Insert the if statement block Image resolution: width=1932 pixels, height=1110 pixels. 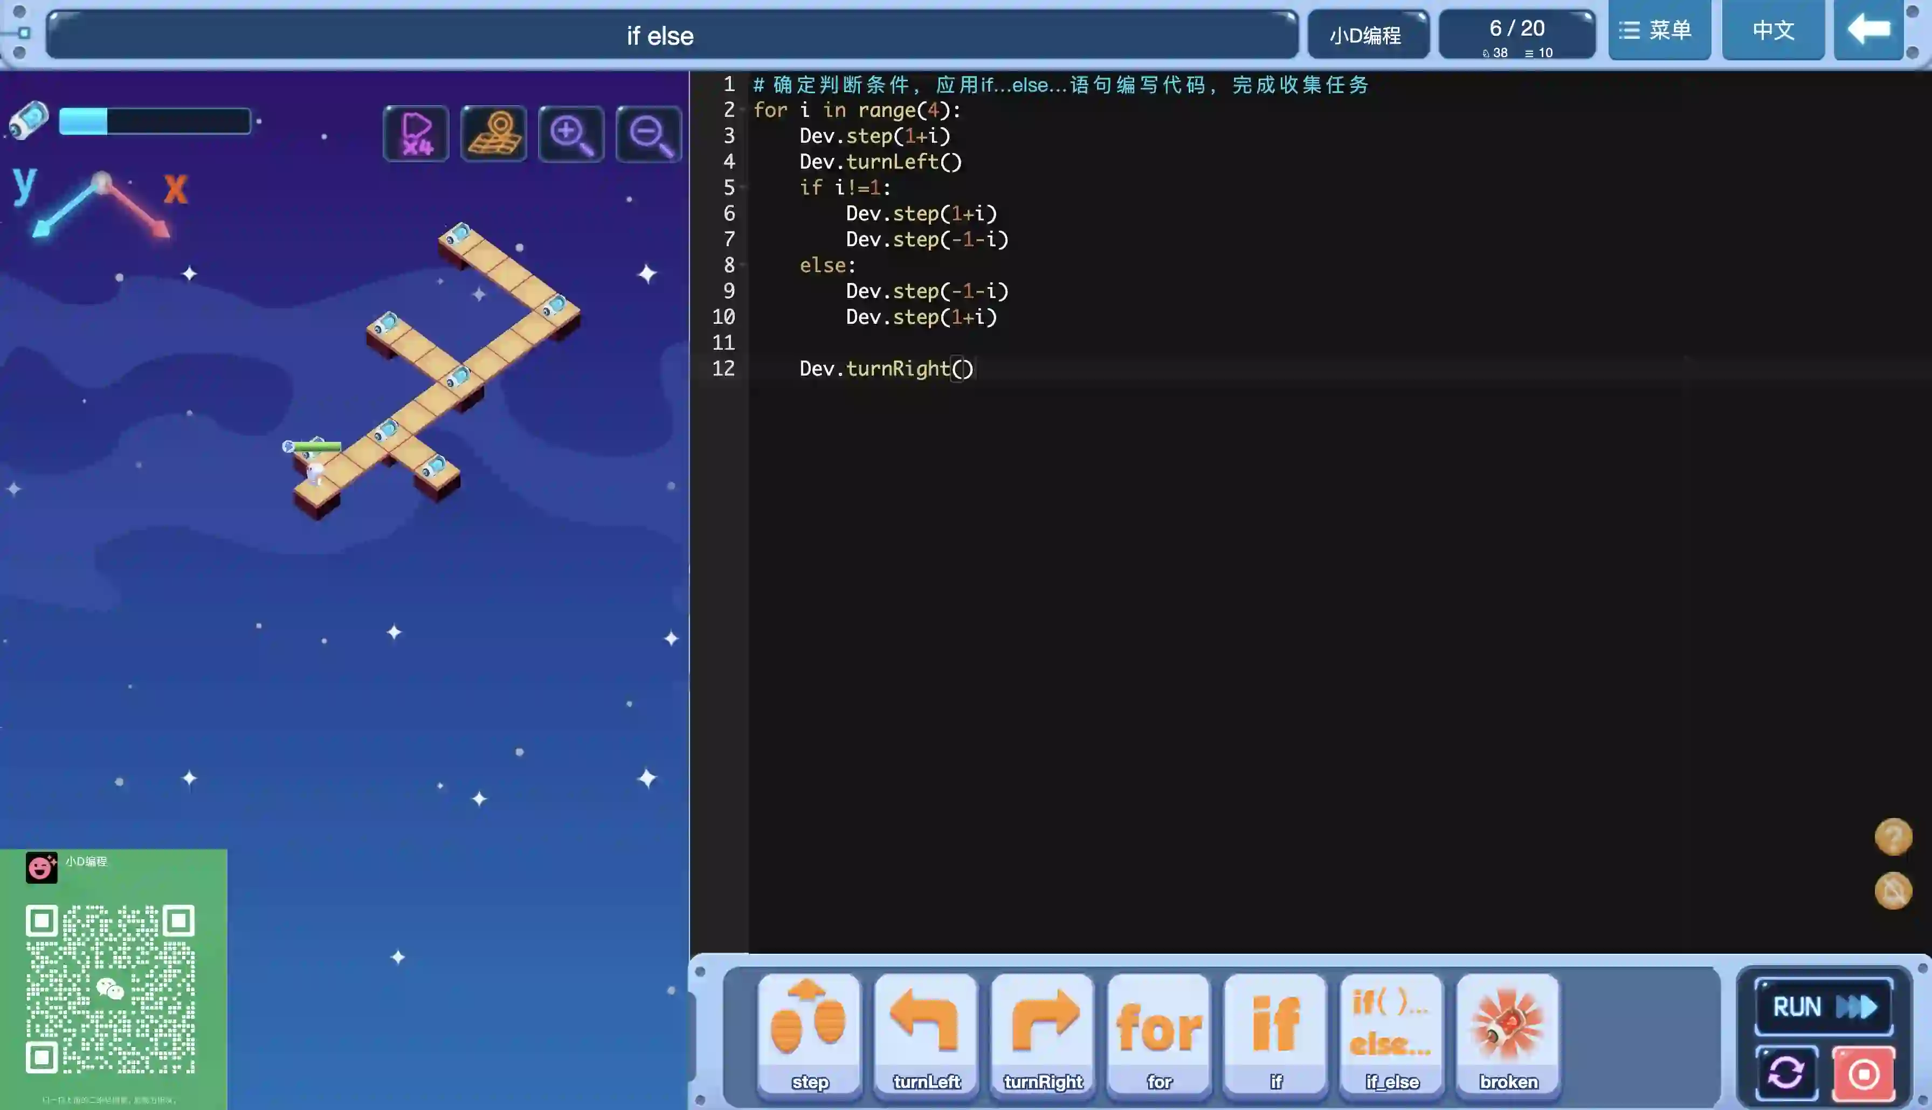click(1275, 1033)
